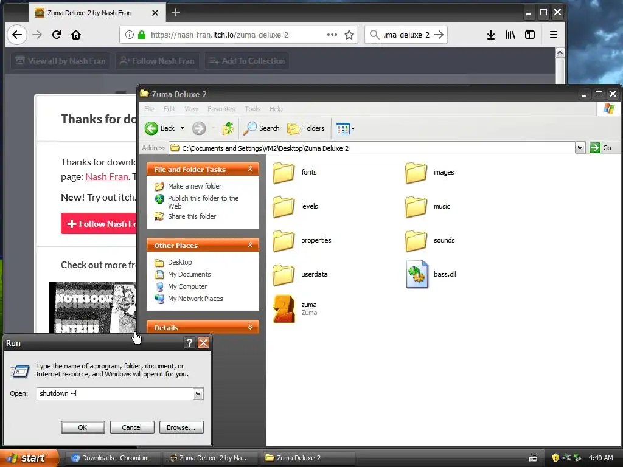Viewport: 623px width, 467px height.
Task: Open the Back button history dropdown arrow
Action: [182, 128]
